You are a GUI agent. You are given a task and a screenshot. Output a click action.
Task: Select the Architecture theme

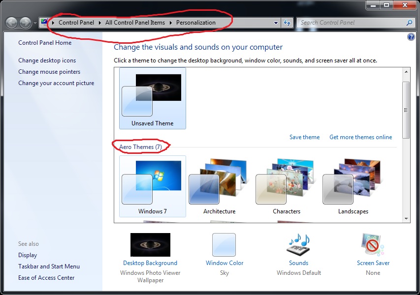pyautogui.click(x=220, y=186)
